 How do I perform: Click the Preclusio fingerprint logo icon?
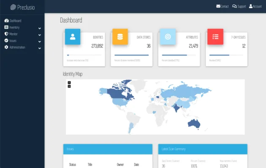coord(13,7)
